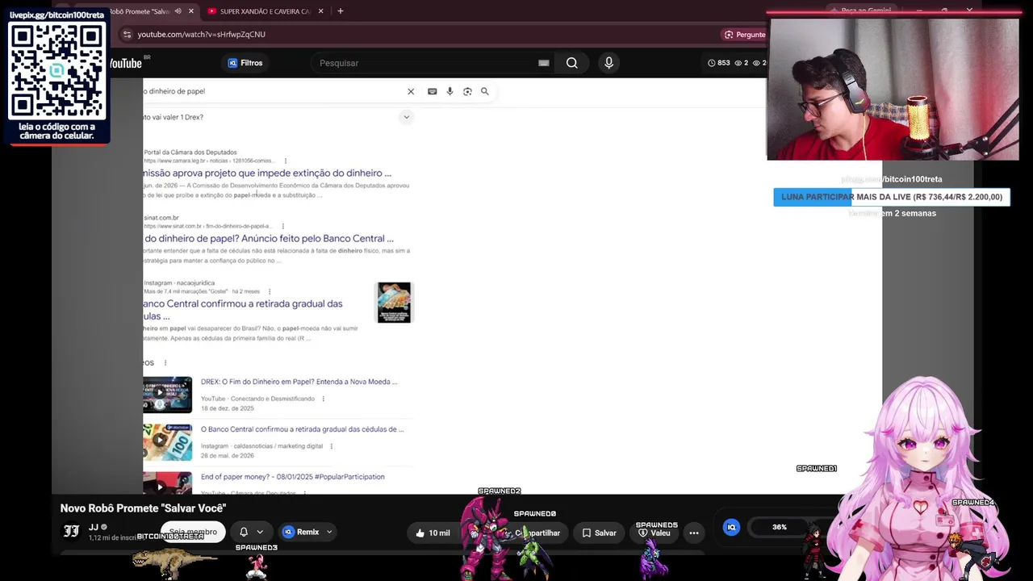The height and width of the screenshot is (581, 1033).
Task: Open Google Lens image search icon
Action: click(x=467, y=92)
